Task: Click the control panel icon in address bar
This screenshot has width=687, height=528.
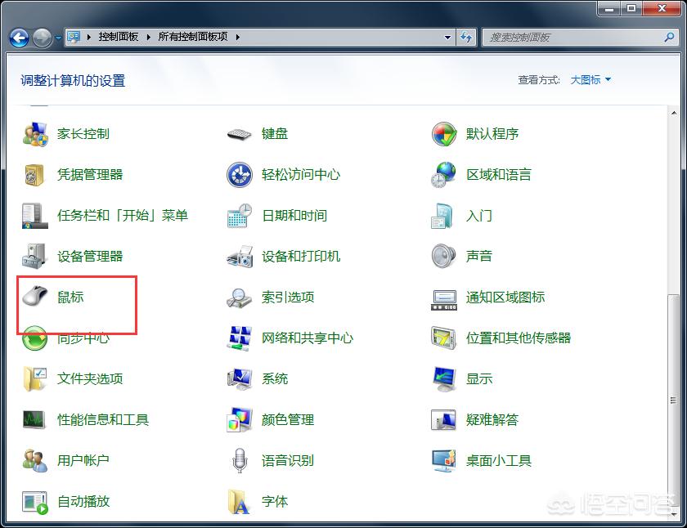Action: point(74,38)
